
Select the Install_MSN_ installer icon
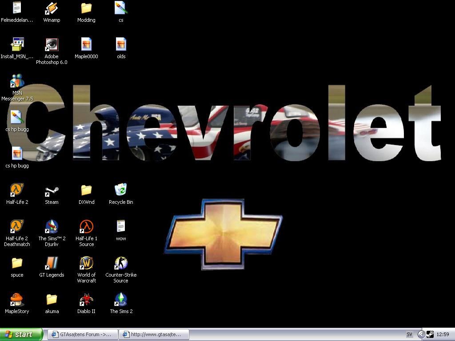click(x=17, y=44)
